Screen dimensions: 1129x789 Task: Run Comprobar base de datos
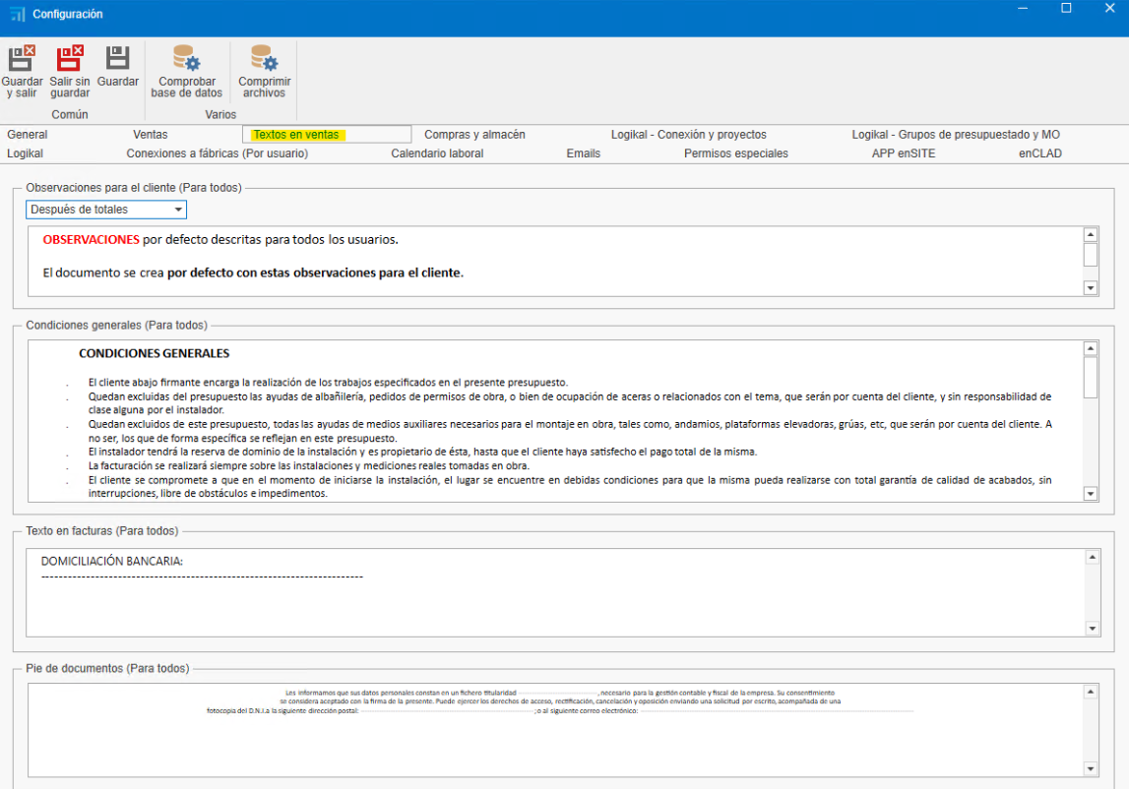coord(186,71)
